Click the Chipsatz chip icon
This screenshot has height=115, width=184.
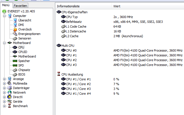15,70
